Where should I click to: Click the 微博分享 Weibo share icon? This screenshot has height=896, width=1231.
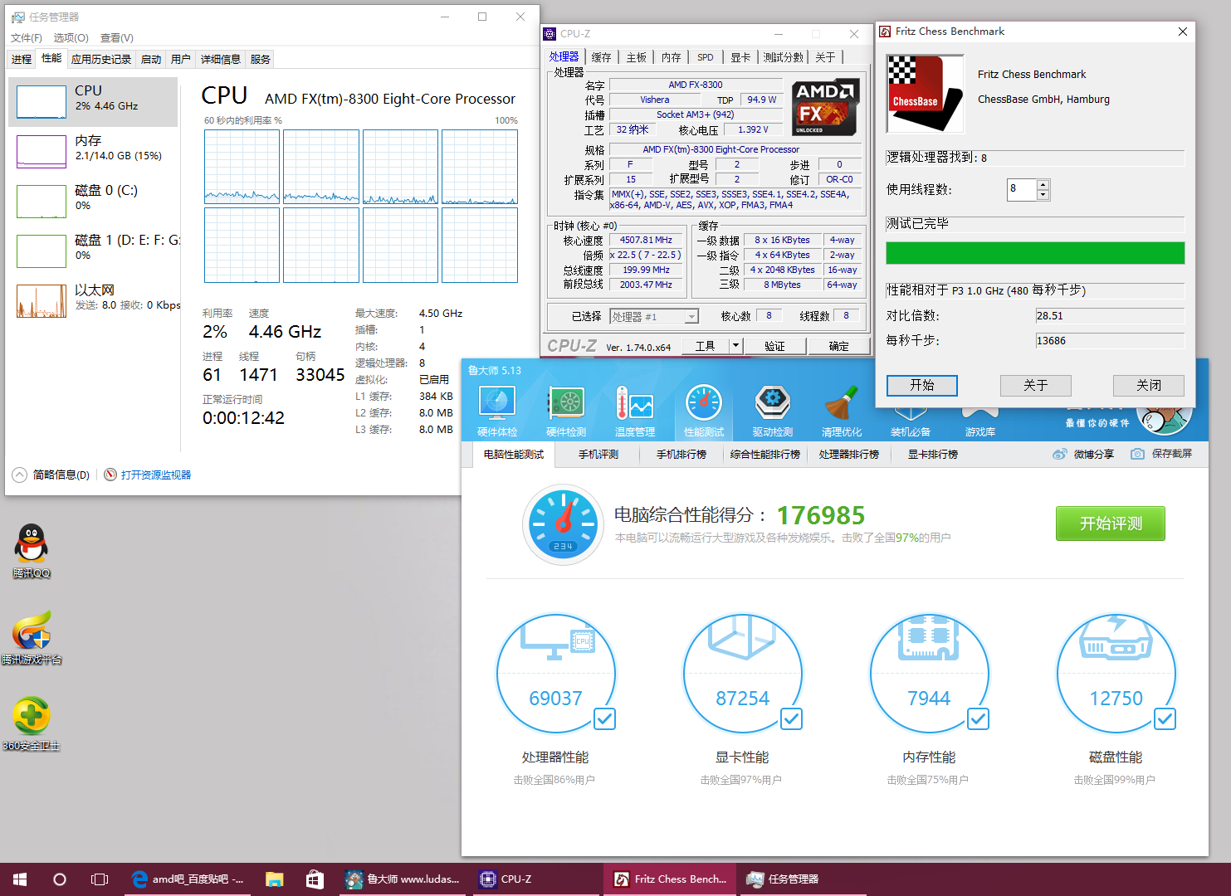(1059, 454)
